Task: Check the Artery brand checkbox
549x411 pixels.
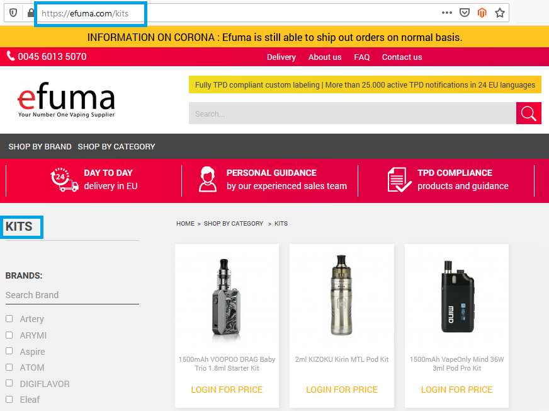Action: click(x=9, y=319)
